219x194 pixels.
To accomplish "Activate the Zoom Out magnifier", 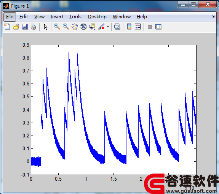I will [x=66, y=27].
